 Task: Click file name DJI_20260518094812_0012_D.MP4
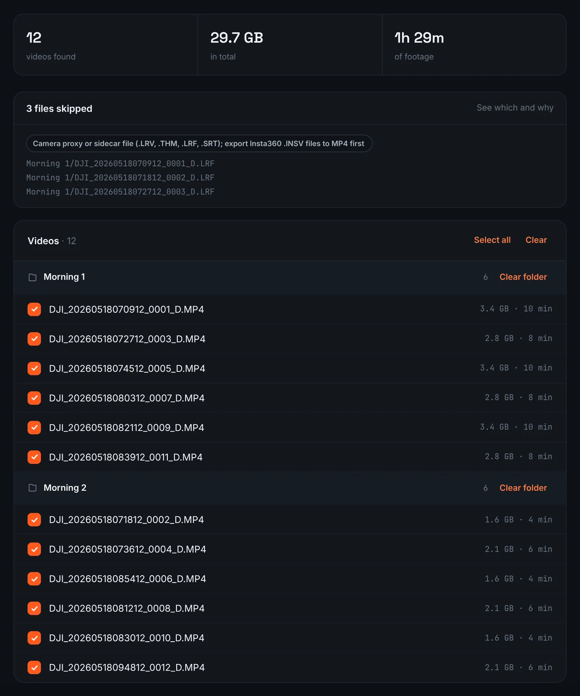click(x=127, y=667)
